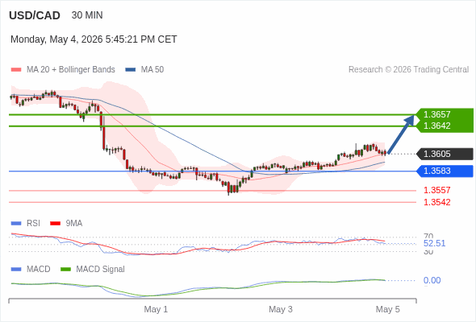Image resolution: width=476 pixels, height=322 pixels.
Task: Click the MACD Signal legend label
Action: (x=101, y=269)
